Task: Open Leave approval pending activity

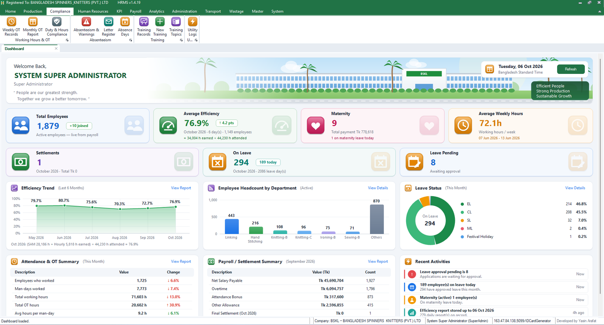Action: [x=496, y=274]
